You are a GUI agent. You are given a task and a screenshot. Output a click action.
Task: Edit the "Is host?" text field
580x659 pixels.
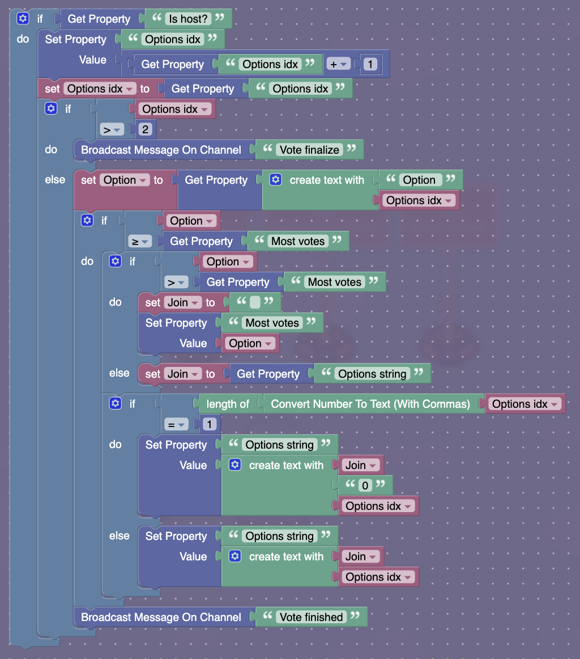pyautogui.click(x=189, y=19)
